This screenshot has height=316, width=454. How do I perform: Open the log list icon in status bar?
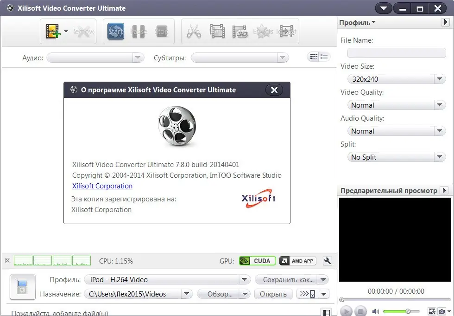coord(326,312)
